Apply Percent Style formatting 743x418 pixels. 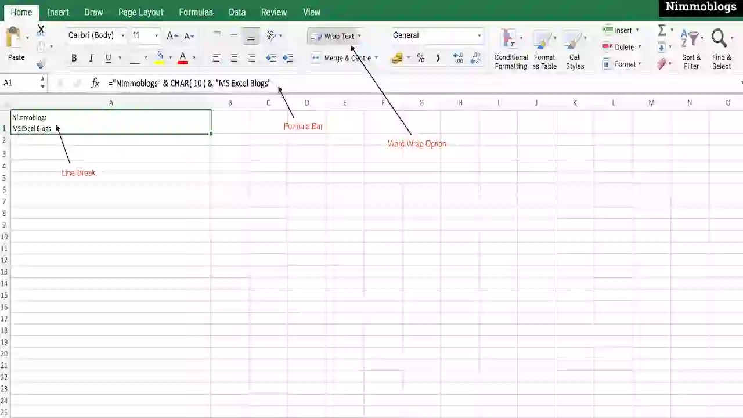point(420,57)
